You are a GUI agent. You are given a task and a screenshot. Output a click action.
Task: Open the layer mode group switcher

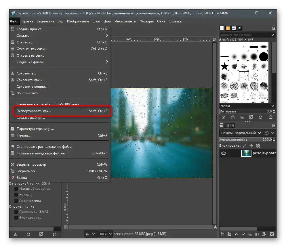click(x=269, y=133)
